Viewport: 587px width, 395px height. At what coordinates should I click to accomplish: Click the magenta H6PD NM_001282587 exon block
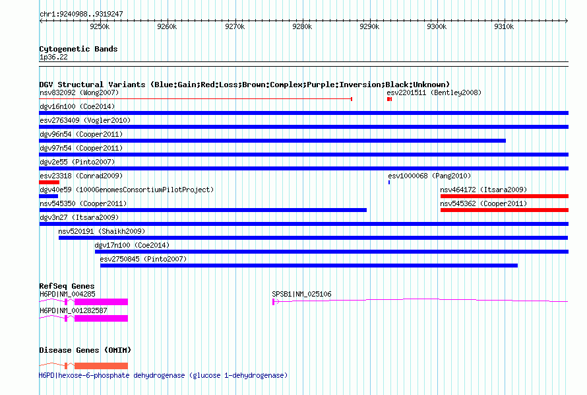[x=101, y=318]
